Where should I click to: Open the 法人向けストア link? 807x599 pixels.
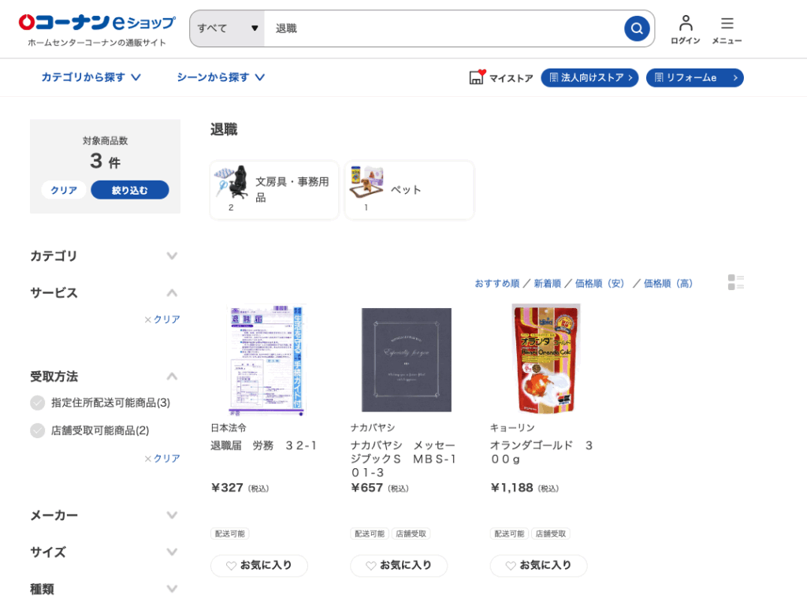tap(589, 78)
